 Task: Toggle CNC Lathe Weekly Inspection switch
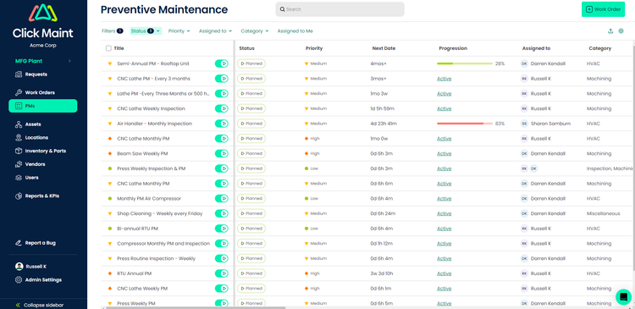tap(222, 108)
